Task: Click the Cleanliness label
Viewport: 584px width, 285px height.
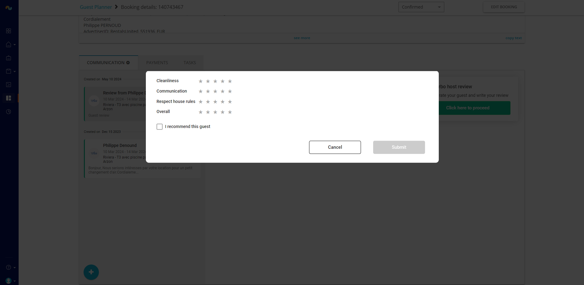Action: click(x=168, y=81)
